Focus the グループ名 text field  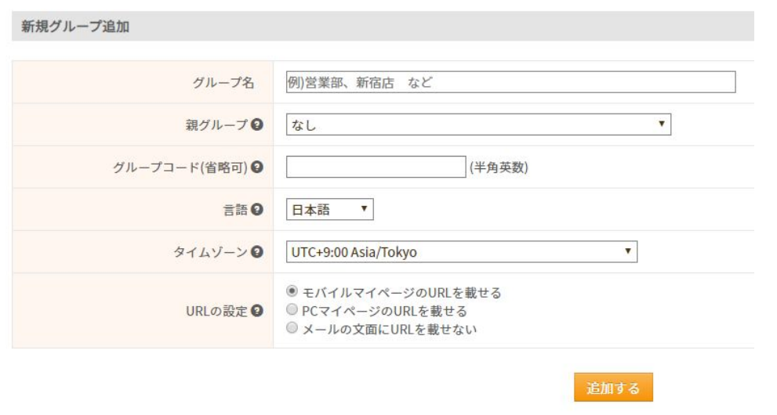pos(510,82)
